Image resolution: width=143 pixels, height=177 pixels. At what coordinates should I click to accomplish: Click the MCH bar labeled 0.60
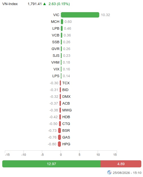pyautogui.click(x=62, y=21)
